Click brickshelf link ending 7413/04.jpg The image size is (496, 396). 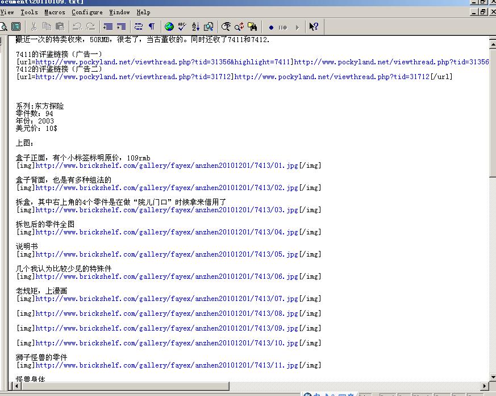tap(166, 232)
